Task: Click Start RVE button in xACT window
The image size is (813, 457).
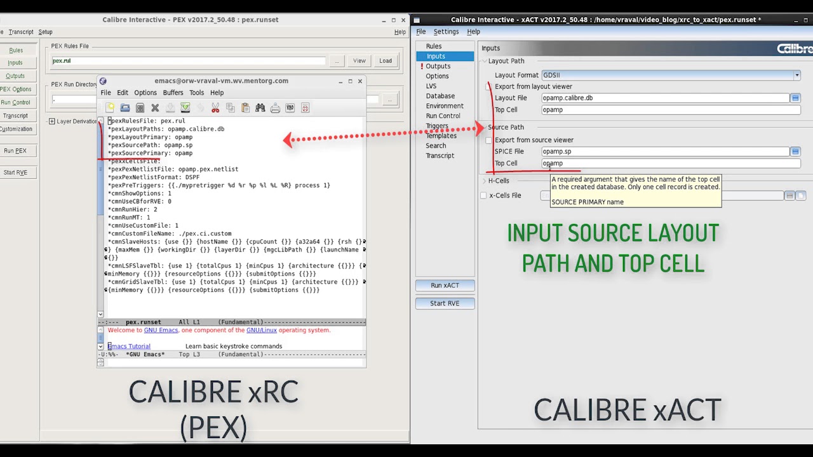Action: [445, 303]
